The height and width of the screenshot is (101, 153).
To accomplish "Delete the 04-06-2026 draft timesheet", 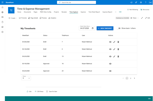I will tap(118, 42).
